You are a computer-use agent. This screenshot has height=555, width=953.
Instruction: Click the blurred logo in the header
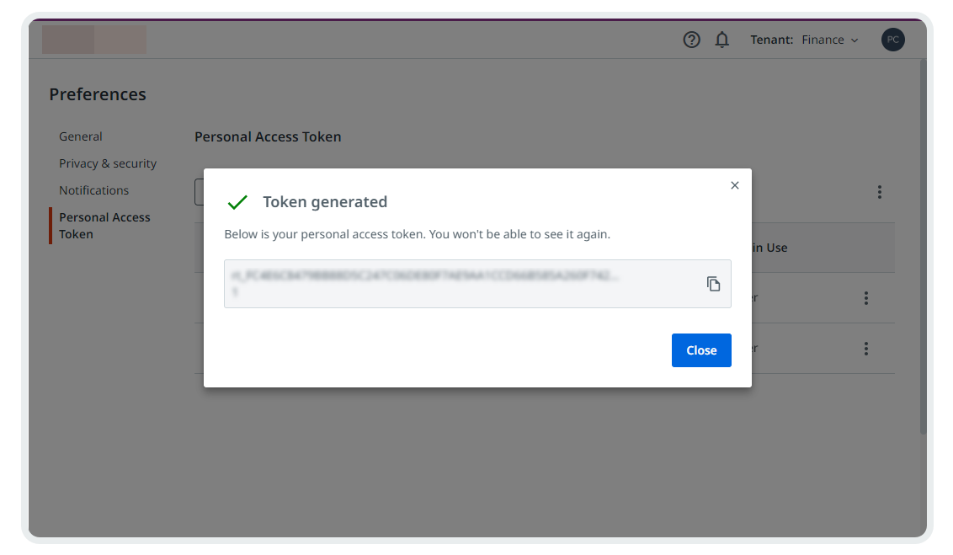click(94, 40)
